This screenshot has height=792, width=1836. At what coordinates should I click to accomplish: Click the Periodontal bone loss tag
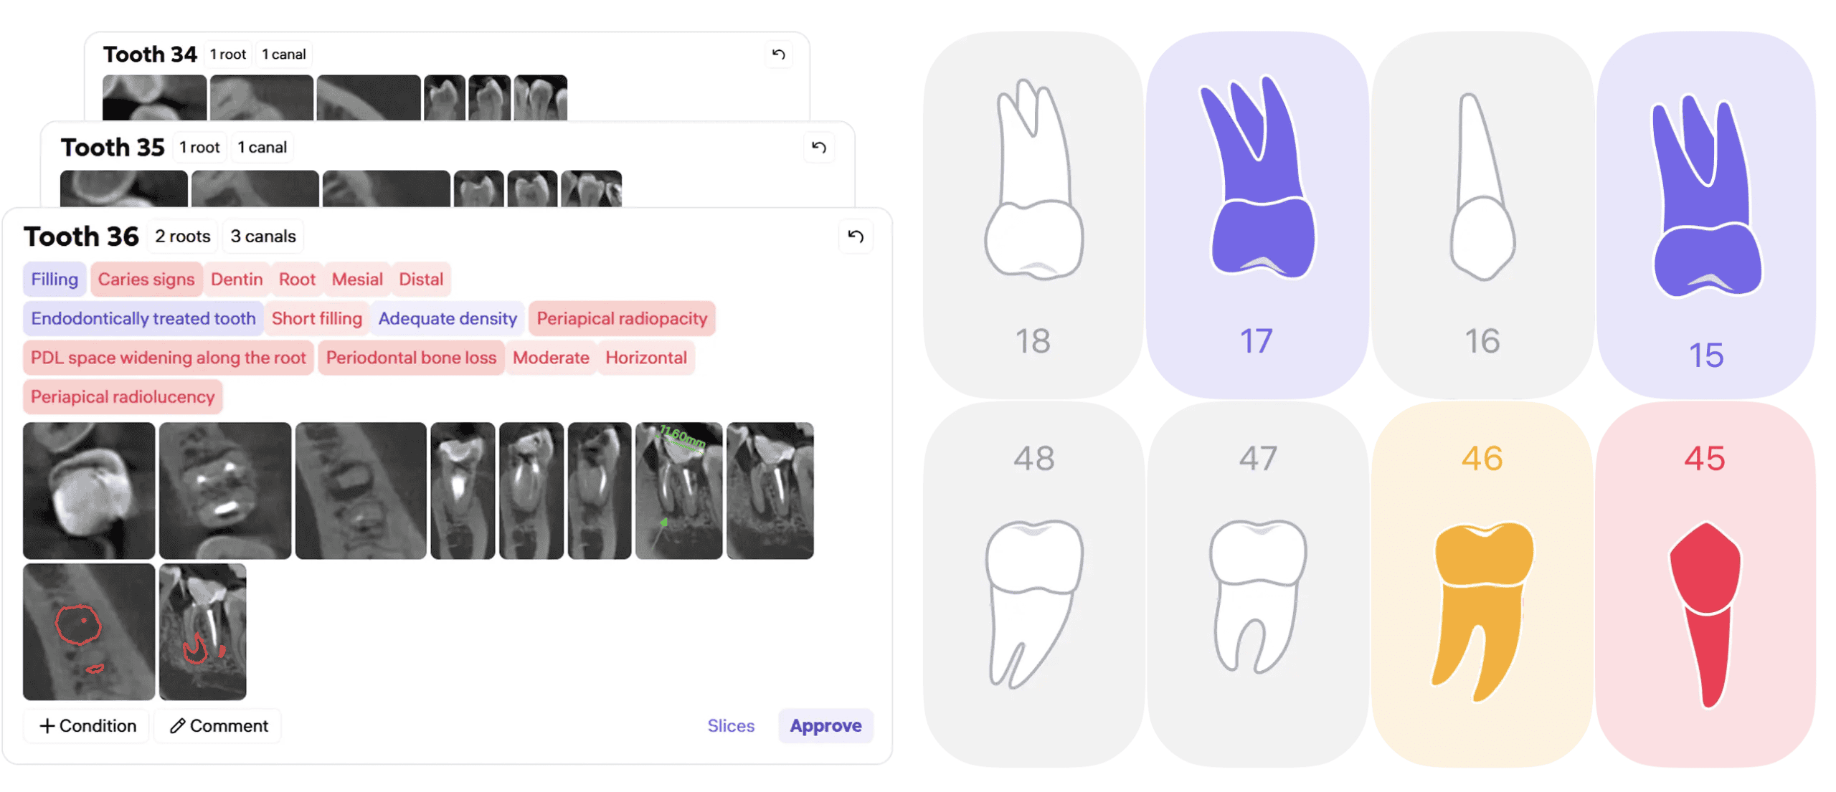pos(410,358)
